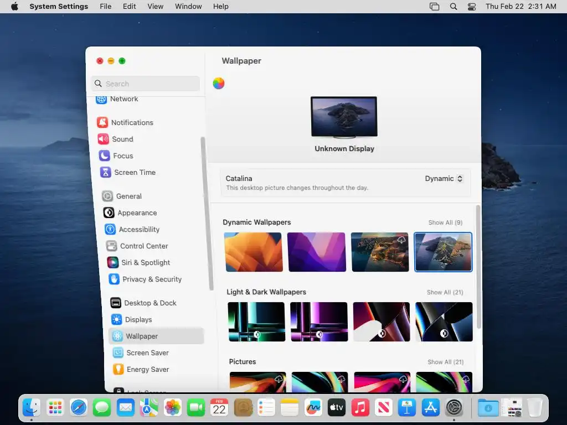Open Freeform from the Dock
Viewport: 567px width, 425px height.
[313, 408]
